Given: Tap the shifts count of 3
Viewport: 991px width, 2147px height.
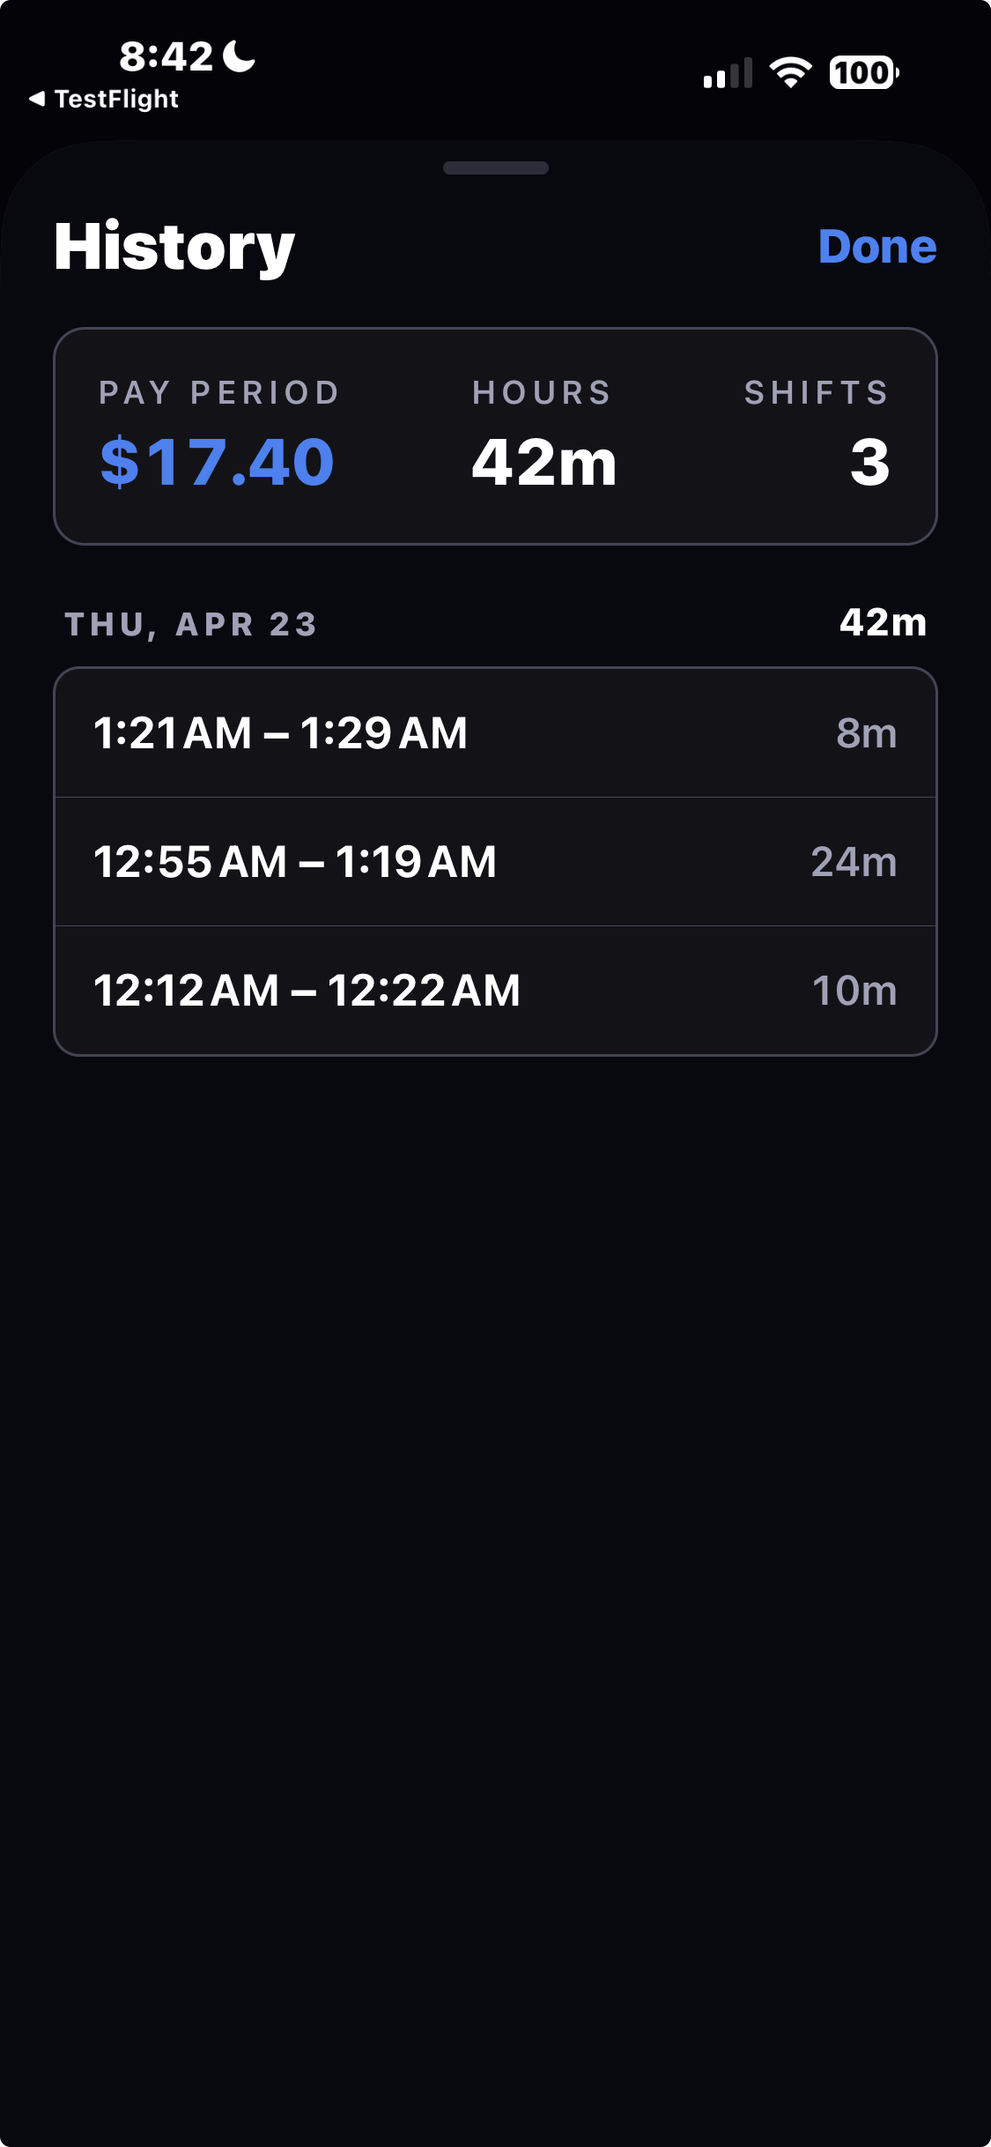Looking at the screenshot, I should coord(869,462).
